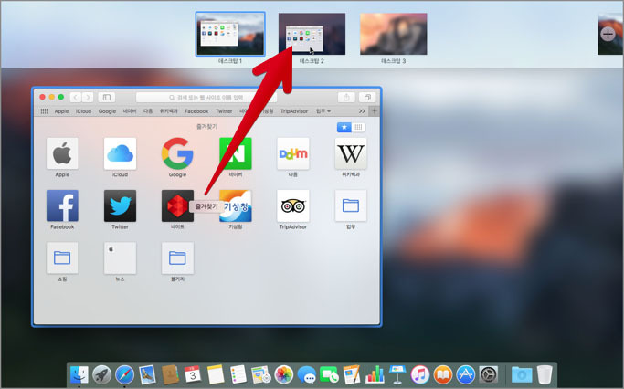Open App Store icon in Dock
The width and height of the screenshot is (624, 389).
pos(466,374)
